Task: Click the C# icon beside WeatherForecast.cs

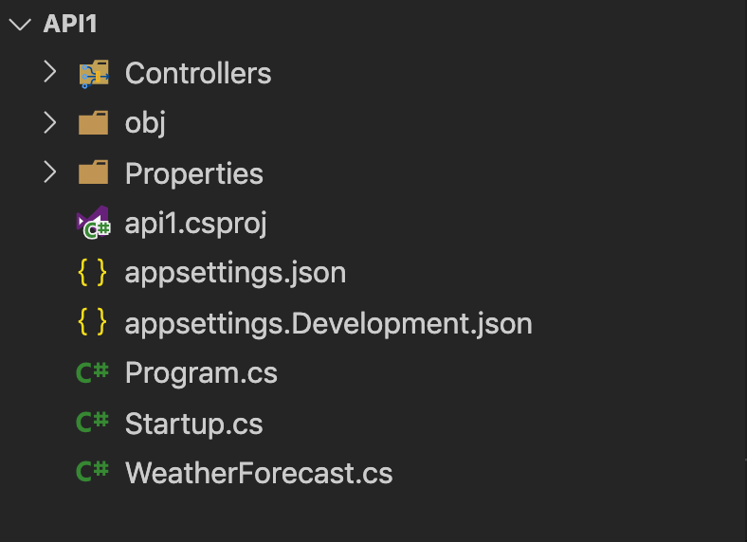Action: 93,472
